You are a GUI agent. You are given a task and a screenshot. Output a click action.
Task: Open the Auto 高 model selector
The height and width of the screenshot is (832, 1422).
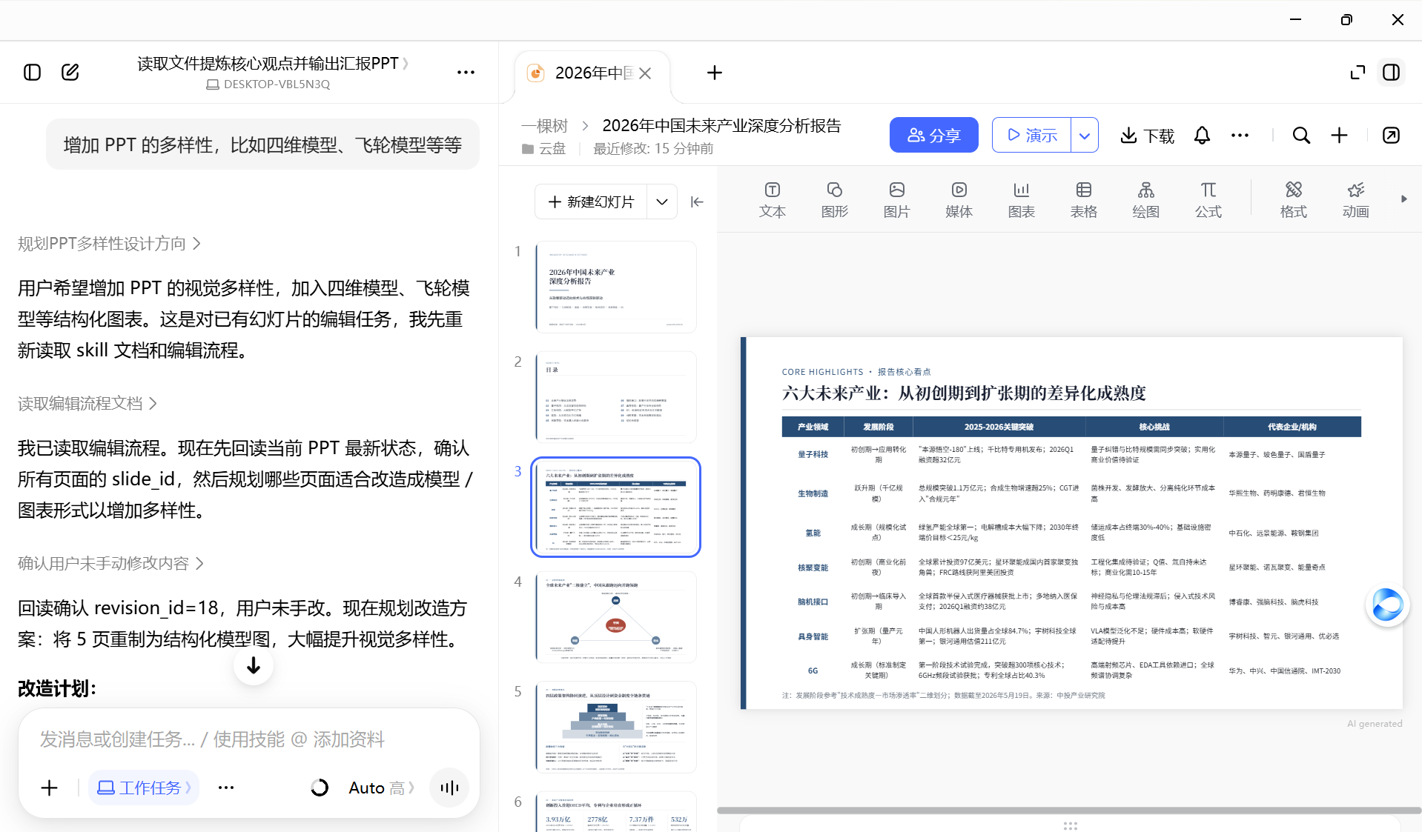(x=381, y=788)
